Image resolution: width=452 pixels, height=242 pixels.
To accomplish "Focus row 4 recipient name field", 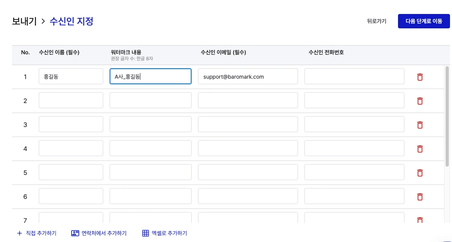I will 71,148.
